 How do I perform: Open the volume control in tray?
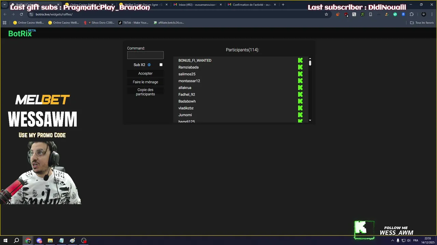[x=409, y=241]
